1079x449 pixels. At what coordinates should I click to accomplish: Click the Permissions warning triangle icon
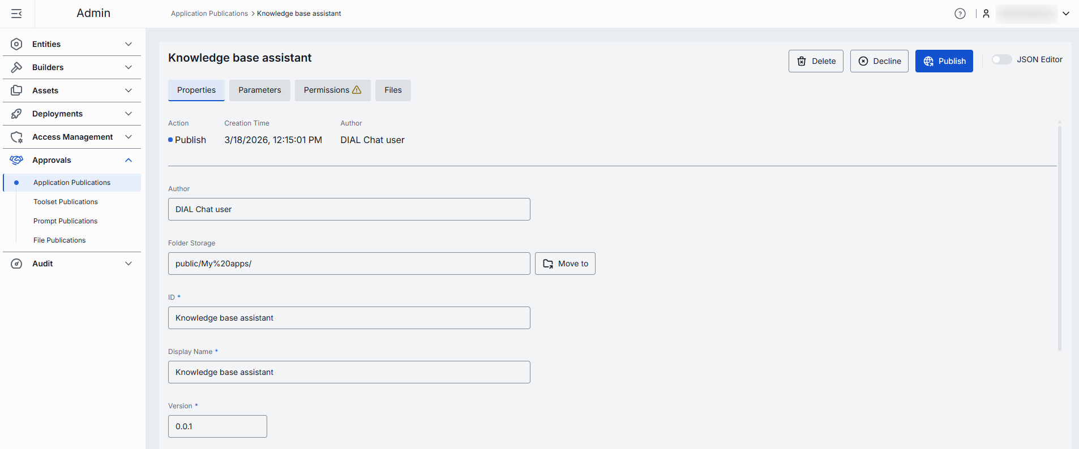tap(357, 90)
